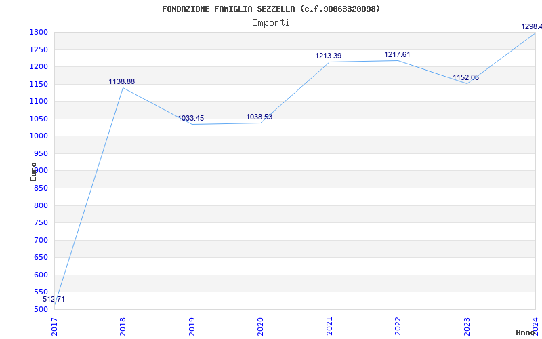Click x-axis year 2020
The image size is (542, 339).
point(260,327)
